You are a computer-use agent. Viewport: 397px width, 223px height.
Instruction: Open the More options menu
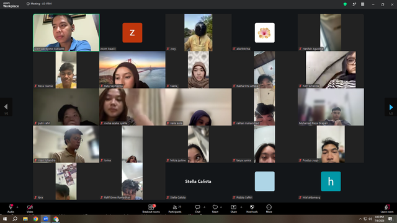(x=269, y=209)
